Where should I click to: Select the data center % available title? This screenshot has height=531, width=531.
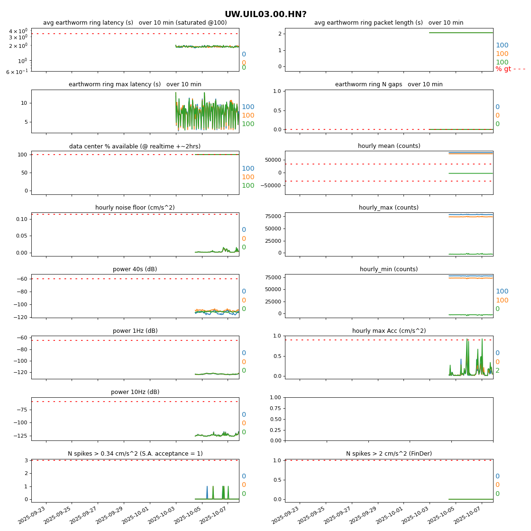(135, 146)
